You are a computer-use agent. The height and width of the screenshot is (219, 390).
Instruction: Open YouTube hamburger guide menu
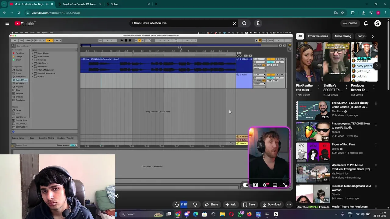[x=7, y=23]
